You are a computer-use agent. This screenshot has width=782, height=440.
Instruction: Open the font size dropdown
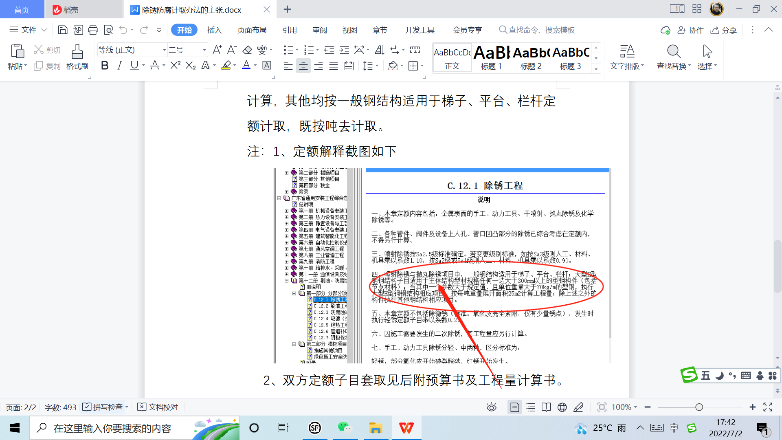[204, 50]
